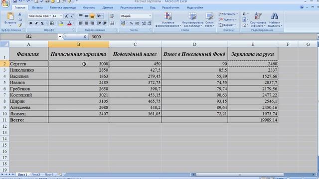The width and height of the screenshot is (319, 179).
Task: Toggle top vertical alignment
Action: (81, 16)
